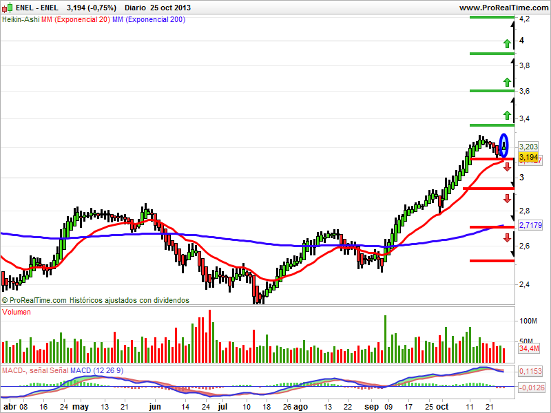Click the date '25 oct 2013'
Screen dimensions: 551x413
(170, 8)
